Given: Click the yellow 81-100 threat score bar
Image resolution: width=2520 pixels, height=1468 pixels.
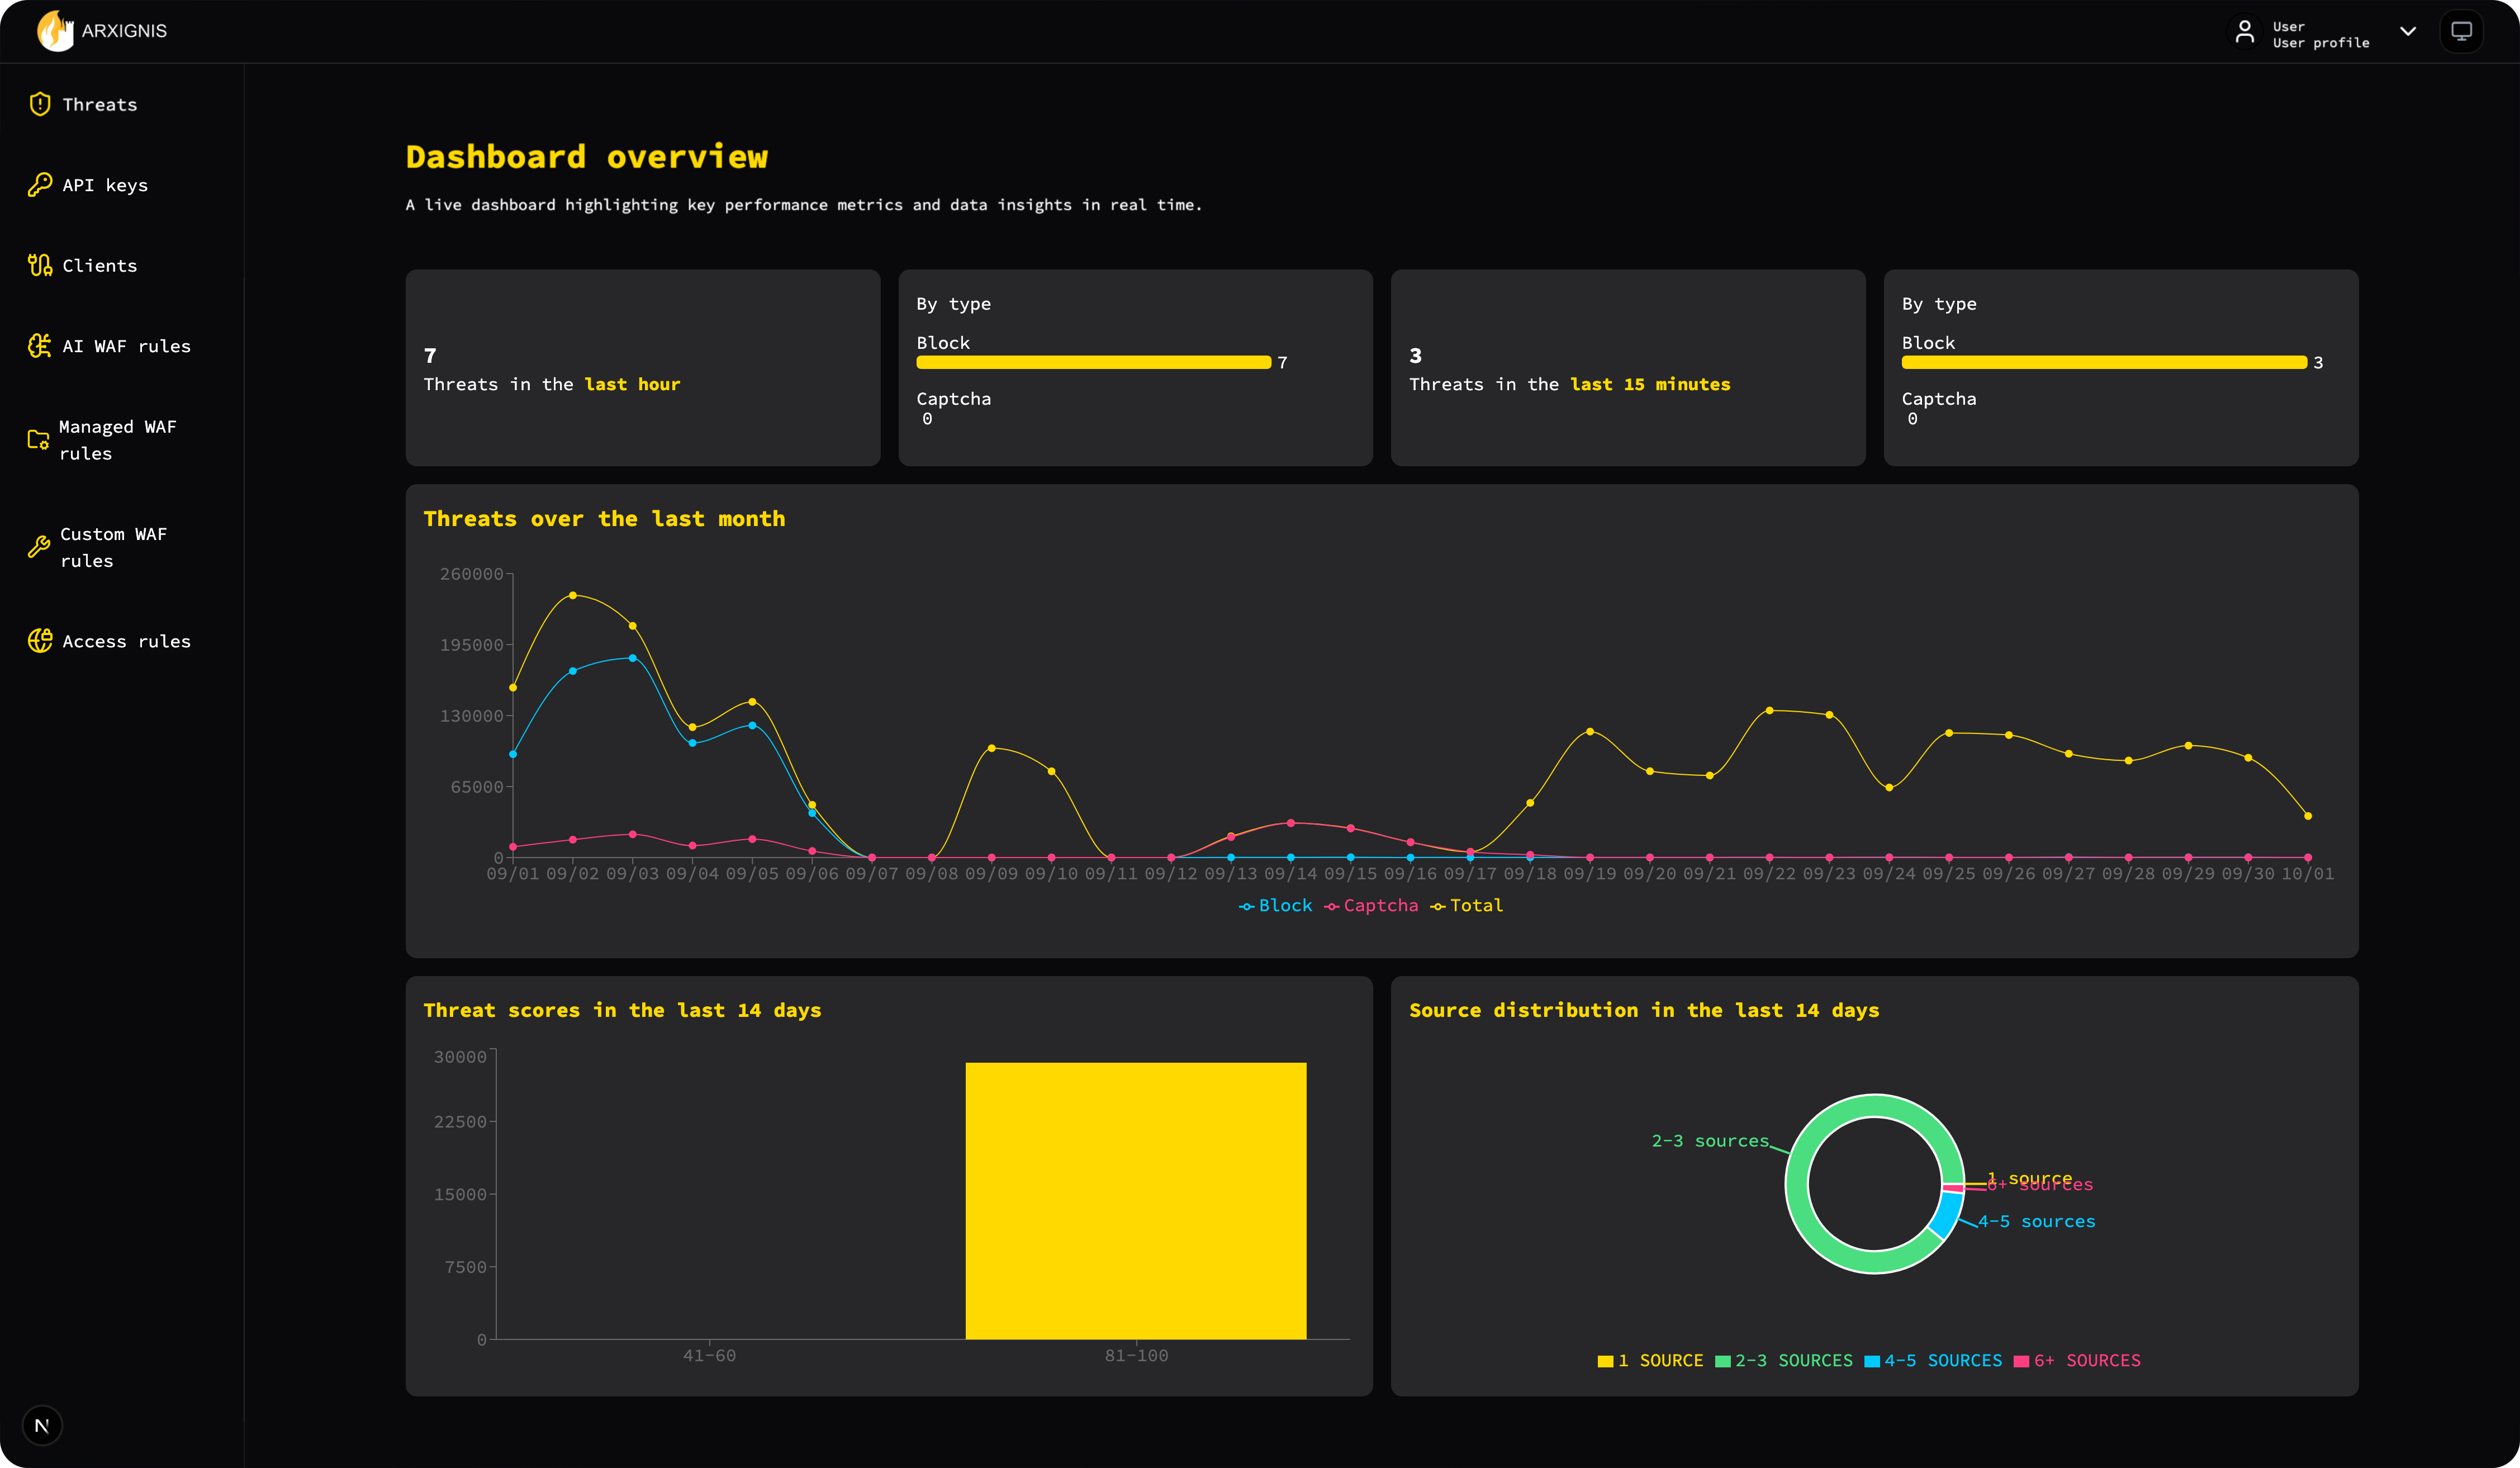Looking at the screenshot, I should (1135, 1200).
